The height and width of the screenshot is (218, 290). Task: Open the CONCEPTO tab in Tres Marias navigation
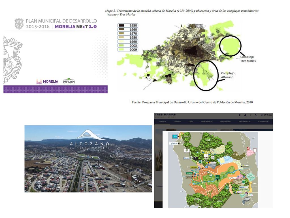click(162, 121)
